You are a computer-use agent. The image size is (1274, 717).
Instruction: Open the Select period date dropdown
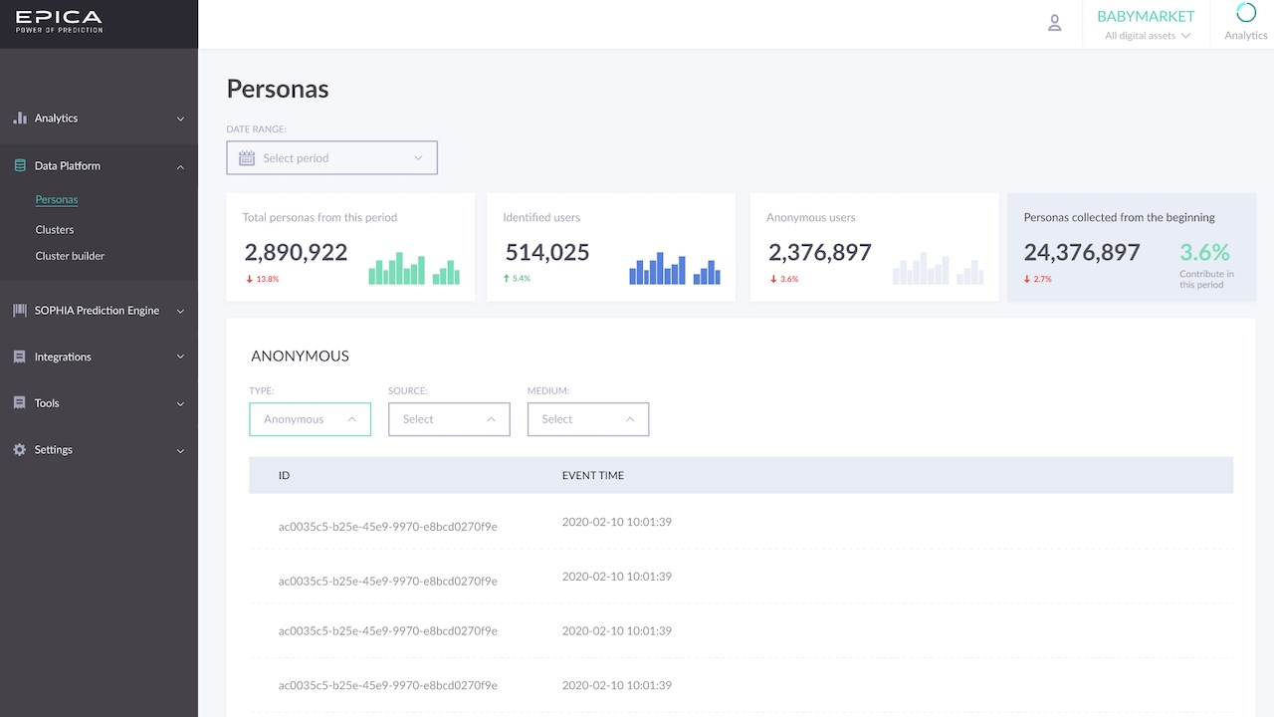point(331,157)
